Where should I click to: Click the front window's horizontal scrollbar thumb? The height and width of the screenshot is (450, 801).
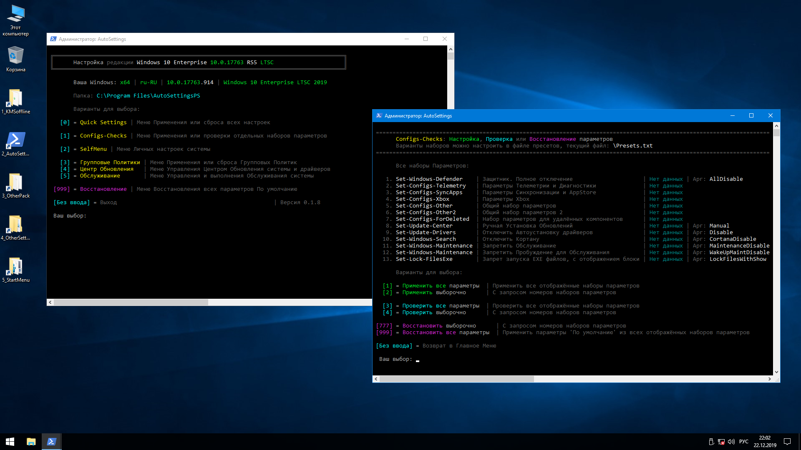tap(457, 379)
